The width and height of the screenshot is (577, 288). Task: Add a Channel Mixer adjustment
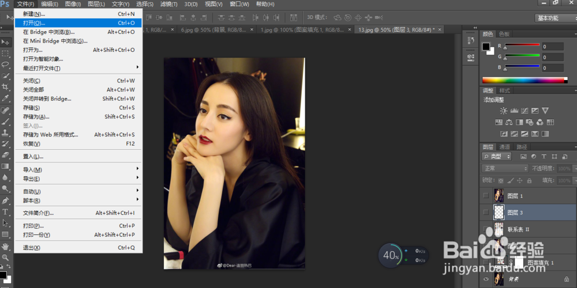tap(540, 122)
